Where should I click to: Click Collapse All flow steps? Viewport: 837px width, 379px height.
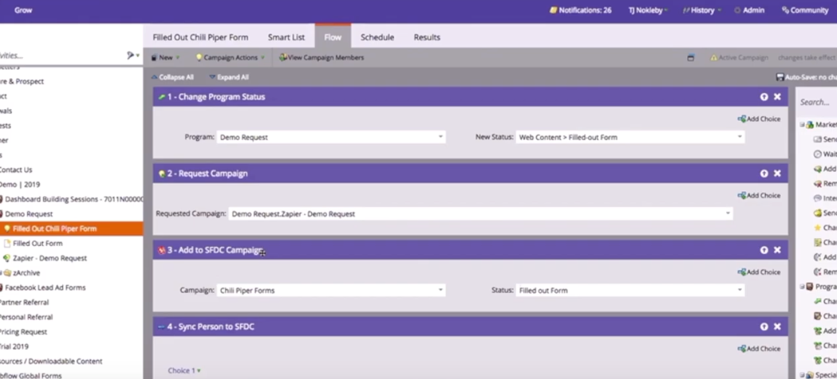172,77
